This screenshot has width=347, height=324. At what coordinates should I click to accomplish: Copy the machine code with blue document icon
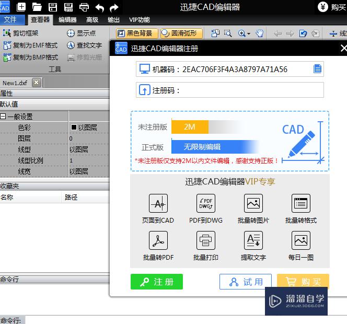[317, 69]
